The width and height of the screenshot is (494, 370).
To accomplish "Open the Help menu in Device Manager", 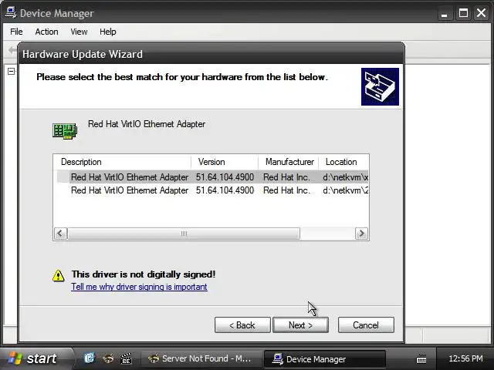I will [x=108, y=32].
